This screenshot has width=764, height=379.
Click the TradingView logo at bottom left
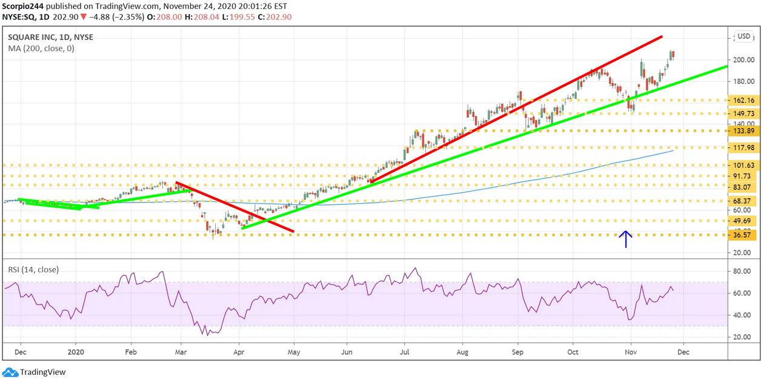click(x=34, y=372)
